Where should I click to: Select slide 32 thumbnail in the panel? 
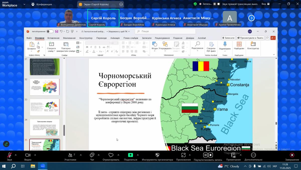click(45, 87)
